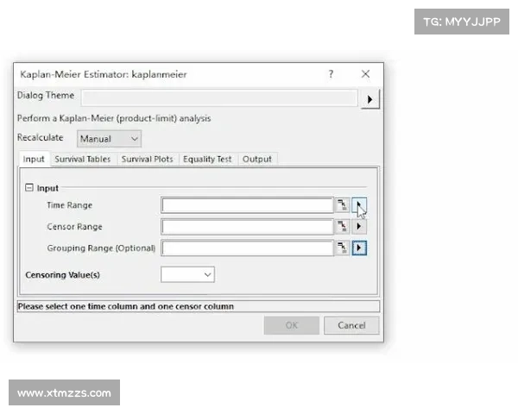The width and height of the screenshot is (518, 414).
Task: Open the Recalculate dropdown set to Manual
Action: (x=109, y=139)
